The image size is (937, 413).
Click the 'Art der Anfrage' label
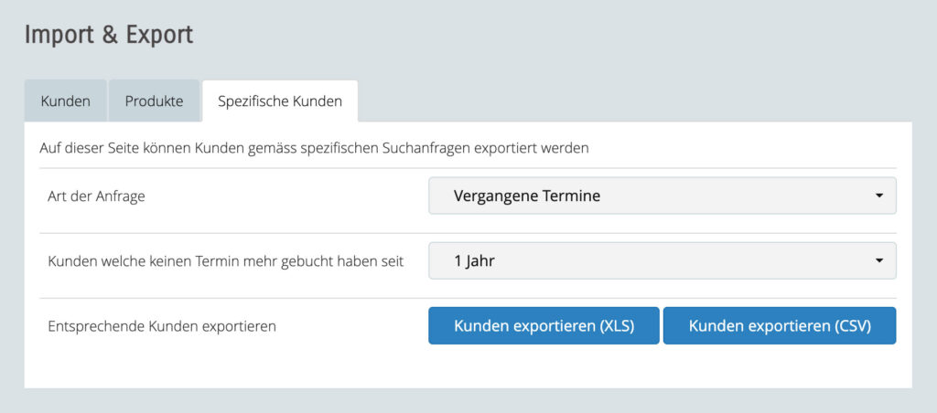96,196
